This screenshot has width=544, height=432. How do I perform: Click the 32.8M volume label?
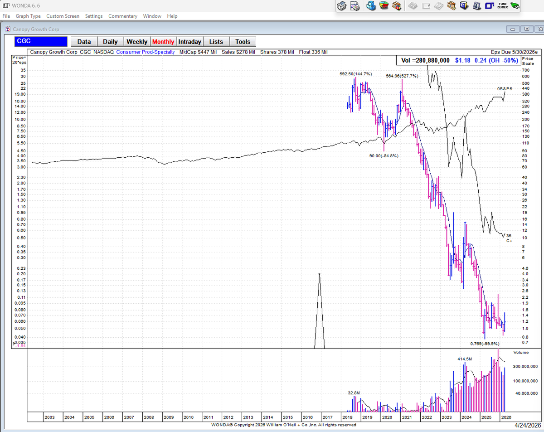354,392
